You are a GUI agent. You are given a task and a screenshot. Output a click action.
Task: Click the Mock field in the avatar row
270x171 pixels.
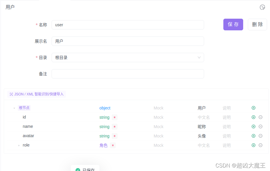point(158,136)
